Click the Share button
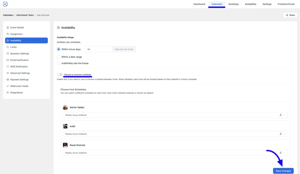Image resolution: width=300 pixels, height=174 pixels. (x=290, y=15)
